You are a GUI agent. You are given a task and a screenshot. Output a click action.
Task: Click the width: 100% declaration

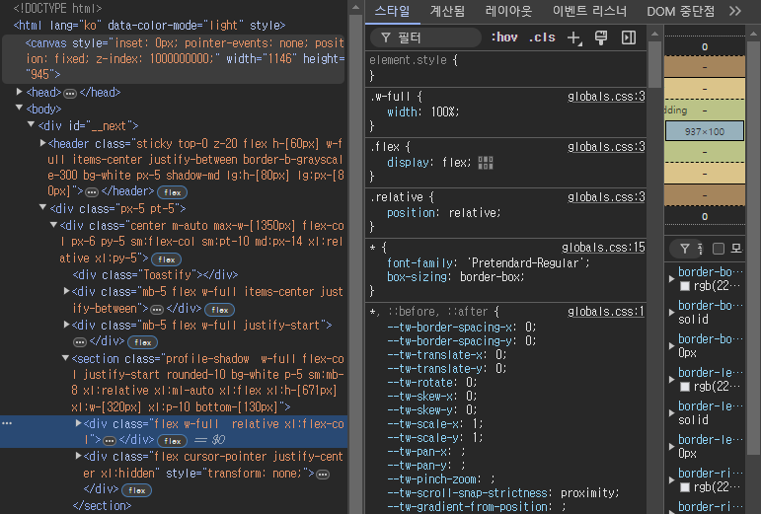point(422,112)
